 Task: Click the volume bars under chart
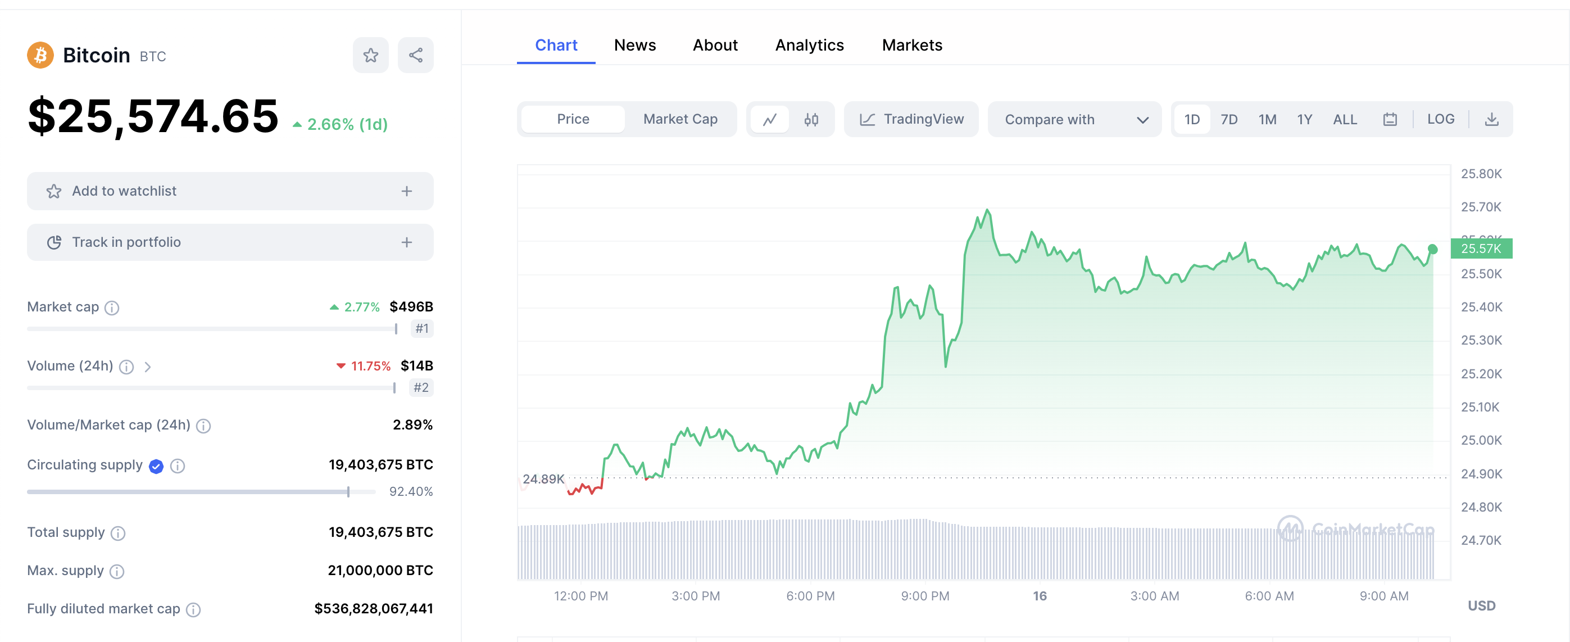click(x=975, y=549)
